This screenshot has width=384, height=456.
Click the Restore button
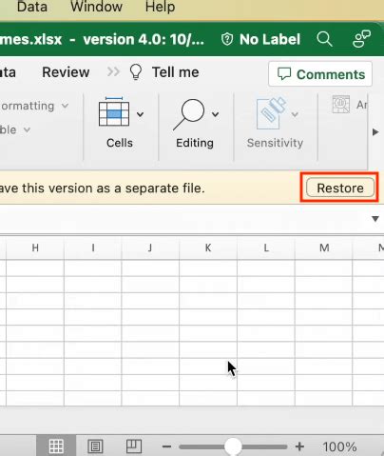pos(340,188)
